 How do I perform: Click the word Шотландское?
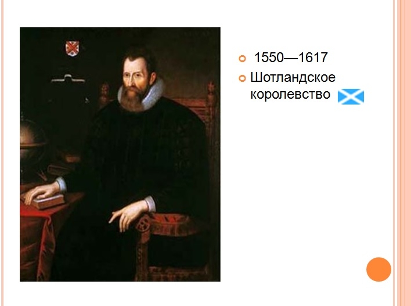point(293,77)
